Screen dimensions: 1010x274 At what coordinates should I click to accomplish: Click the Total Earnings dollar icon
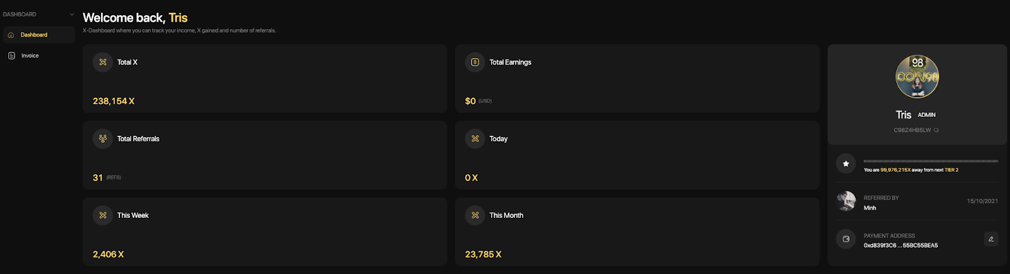click(475, 62)
